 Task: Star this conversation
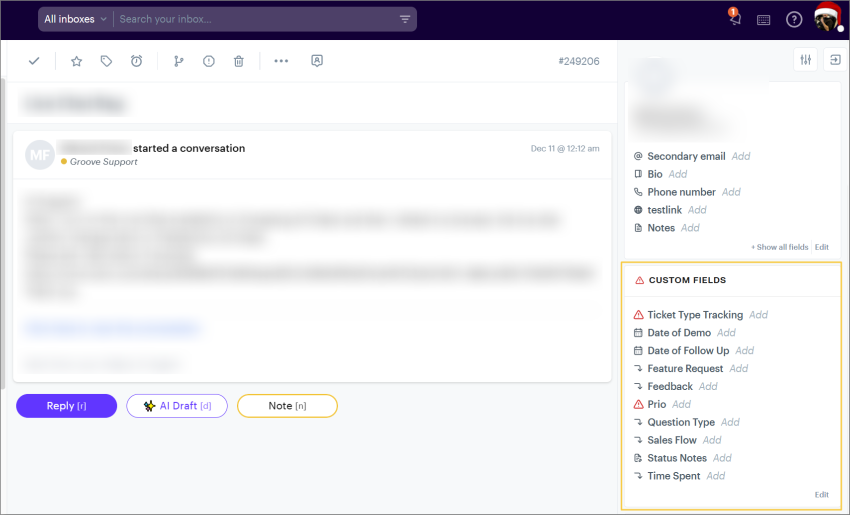click(x=76, y=61)
